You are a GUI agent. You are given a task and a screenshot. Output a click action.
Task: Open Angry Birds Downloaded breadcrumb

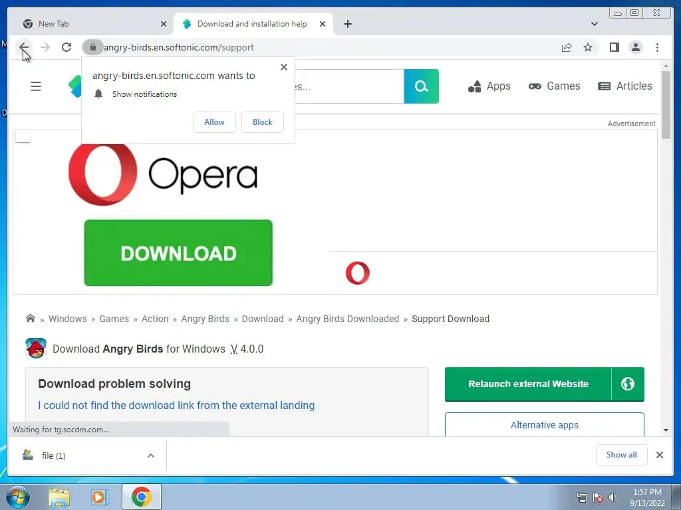point(347,319)
